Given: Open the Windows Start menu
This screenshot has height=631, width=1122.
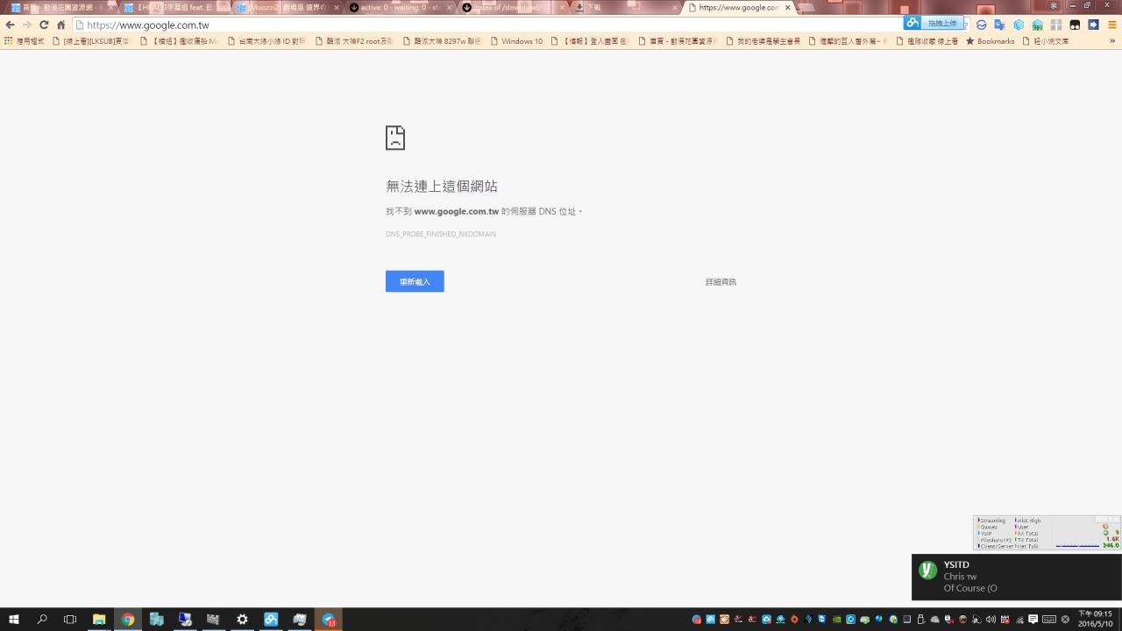Looking at the screenshot, I should point(14,620).
